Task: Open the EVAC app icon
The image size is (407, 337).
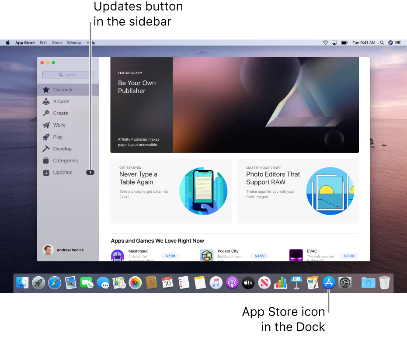Action: pos(296,255)
